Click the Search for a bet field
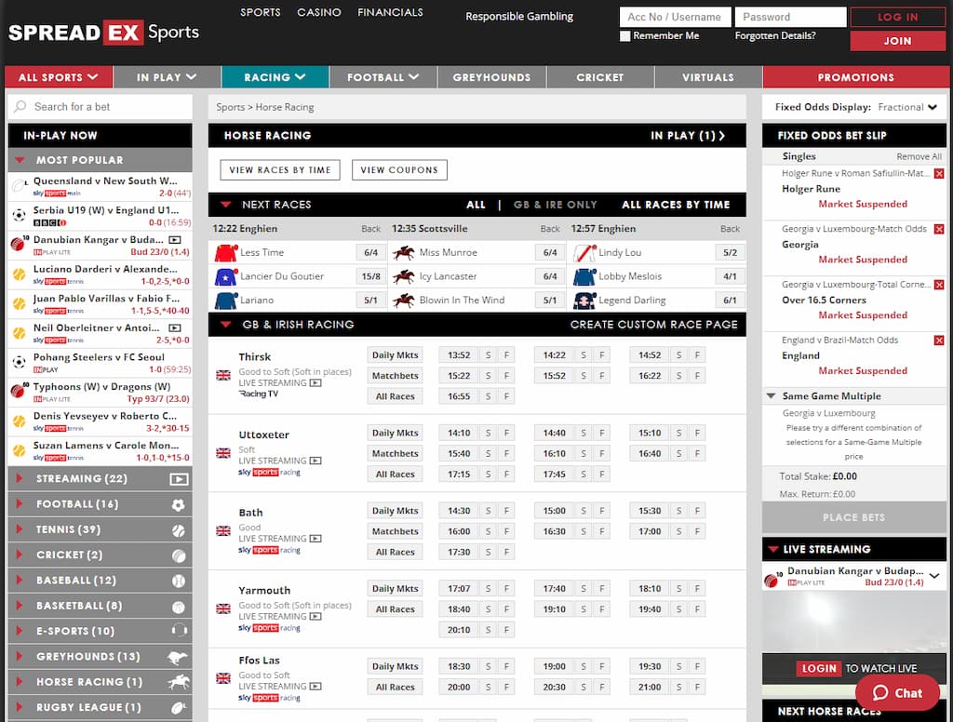 (x=101, y=106)
